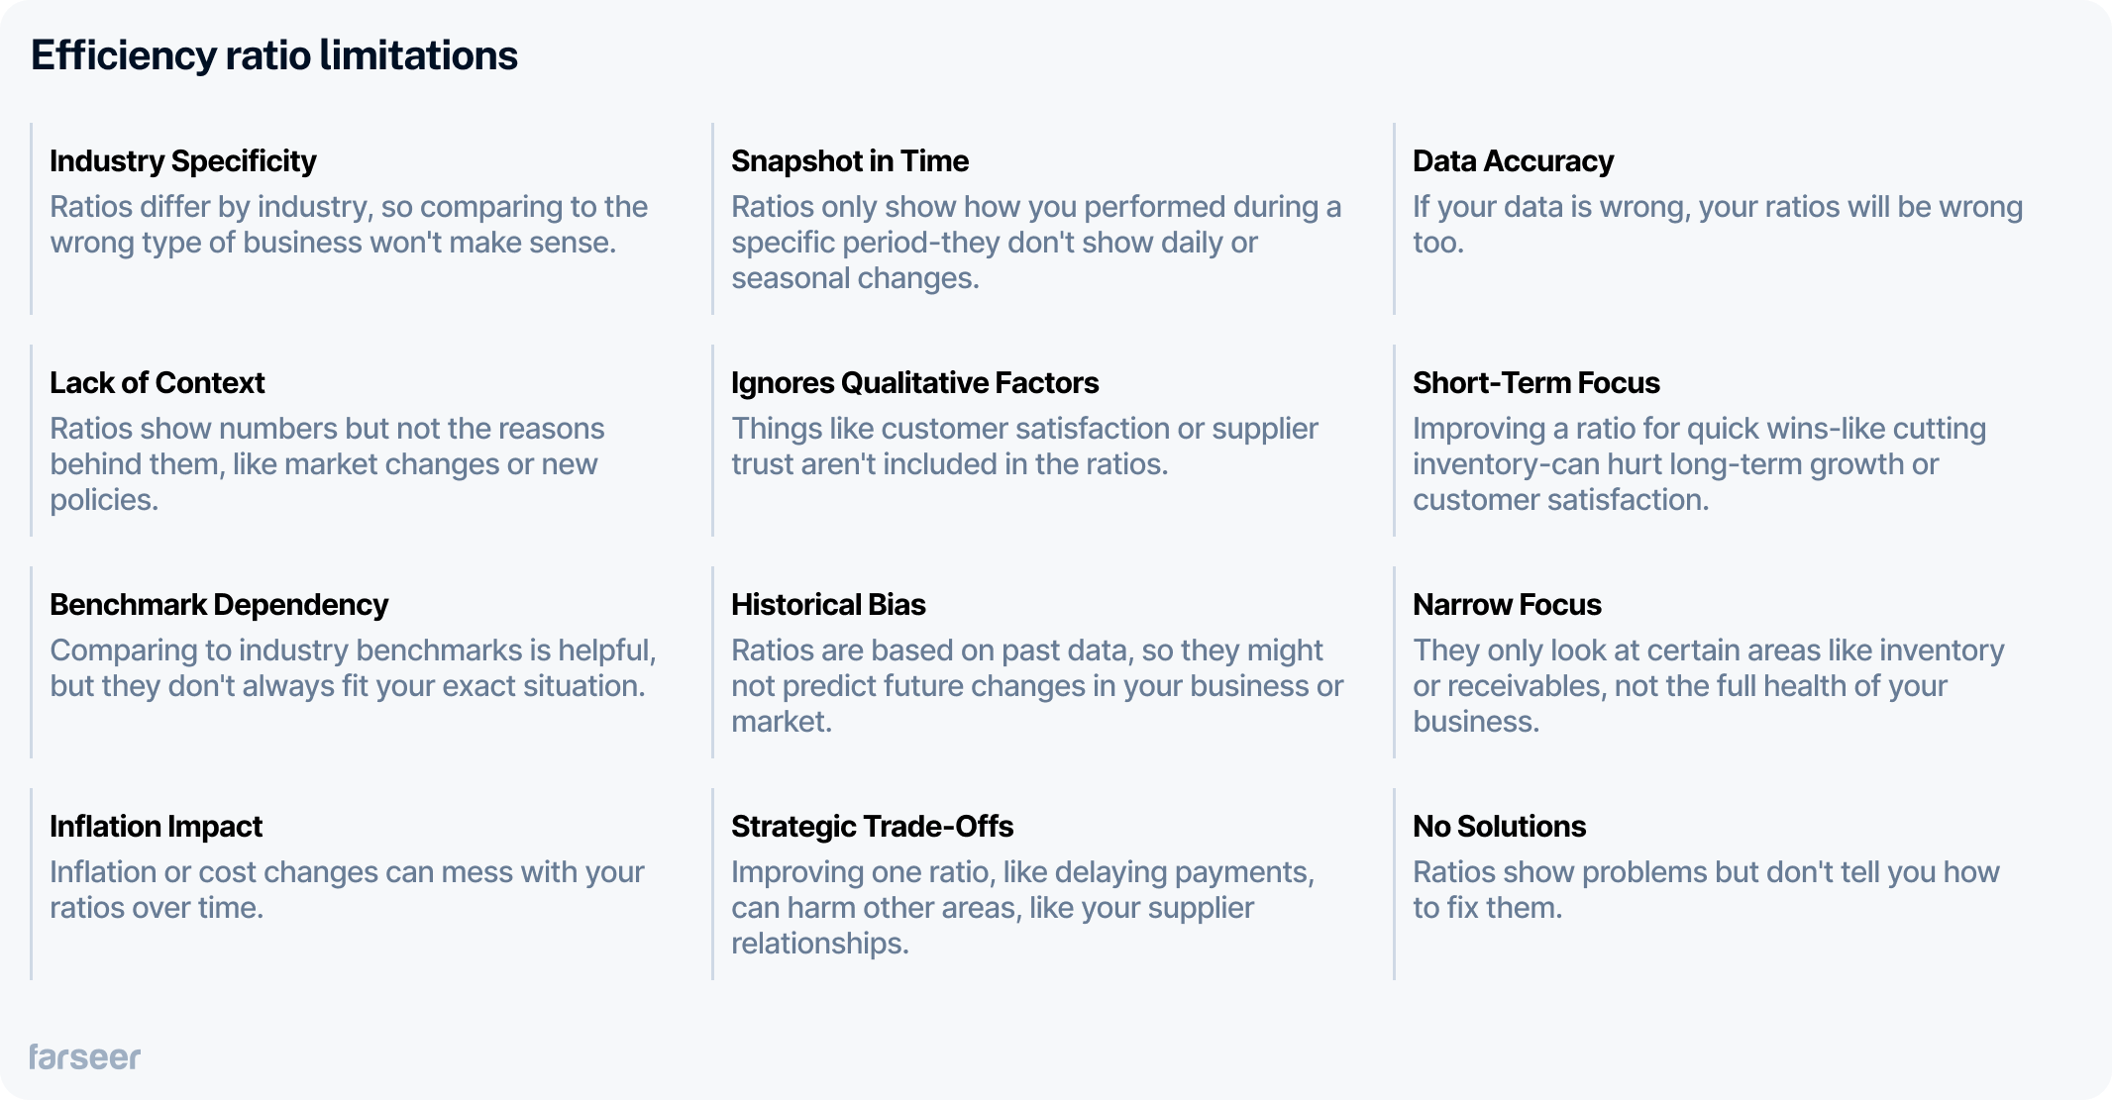2112x1100 pixels.
Task: Click the description under Industry Specificity
Action: coord(349,225)
